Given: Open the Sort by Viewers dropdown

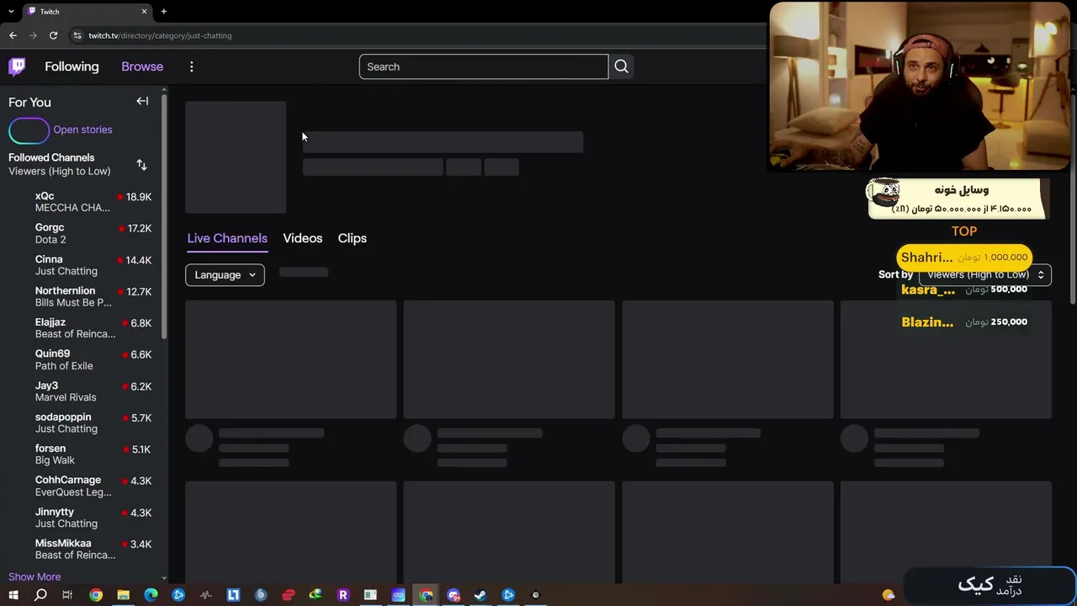Looking at the screenshot, I should pyautogui.click(x=985, y=275).
